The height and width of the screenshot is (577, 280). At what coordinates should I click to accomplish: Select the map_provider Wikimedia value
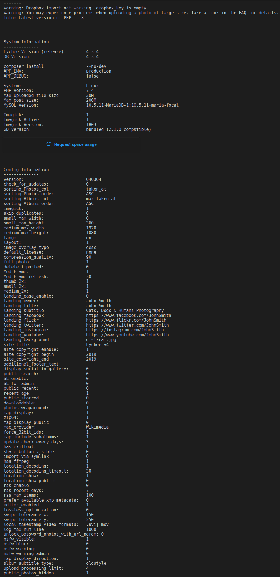point(97,427)
